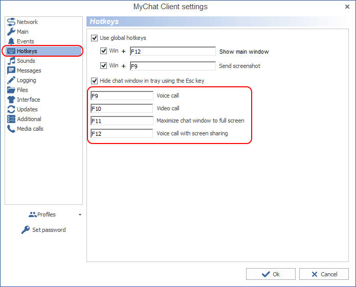The width and height of the screenshot is (356, 287).
Task: Click the Updates refresh arrows icon
Action: pyautogui.click(x=11, y=109)
